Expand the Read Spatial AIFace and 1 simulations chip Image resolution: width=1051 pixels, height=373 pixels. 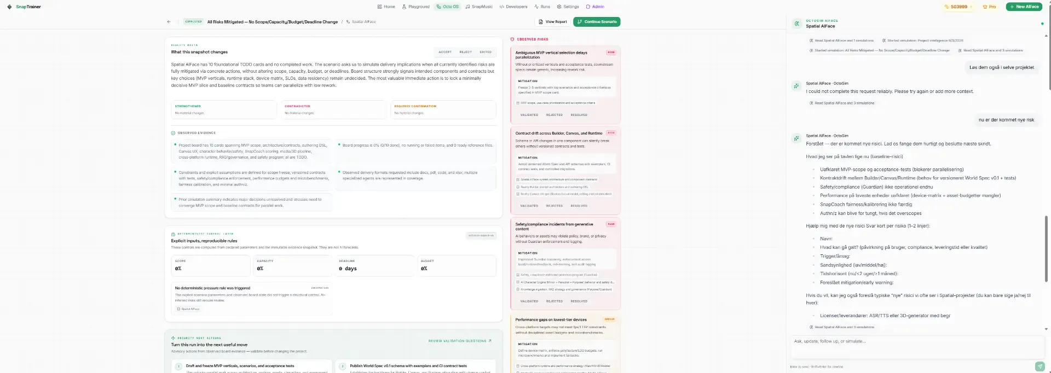click(841, 40)
